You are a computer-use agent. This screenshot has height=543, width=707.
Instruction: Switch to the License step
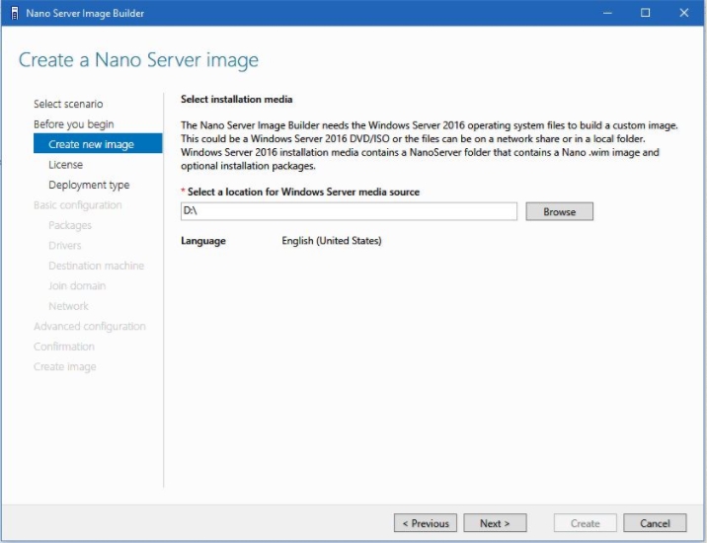click(x=65, y=165)
